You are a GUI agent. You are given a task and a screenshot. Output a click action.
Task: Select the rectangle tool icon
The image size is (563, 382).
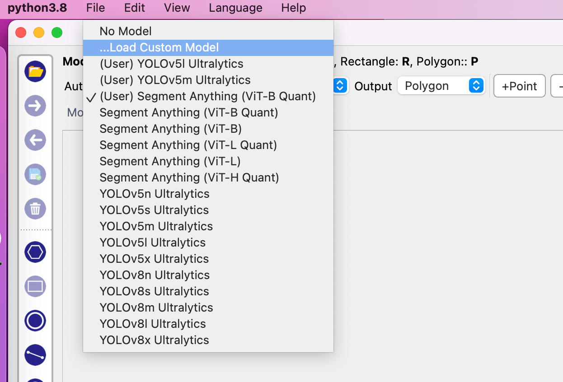click(35, 286)
